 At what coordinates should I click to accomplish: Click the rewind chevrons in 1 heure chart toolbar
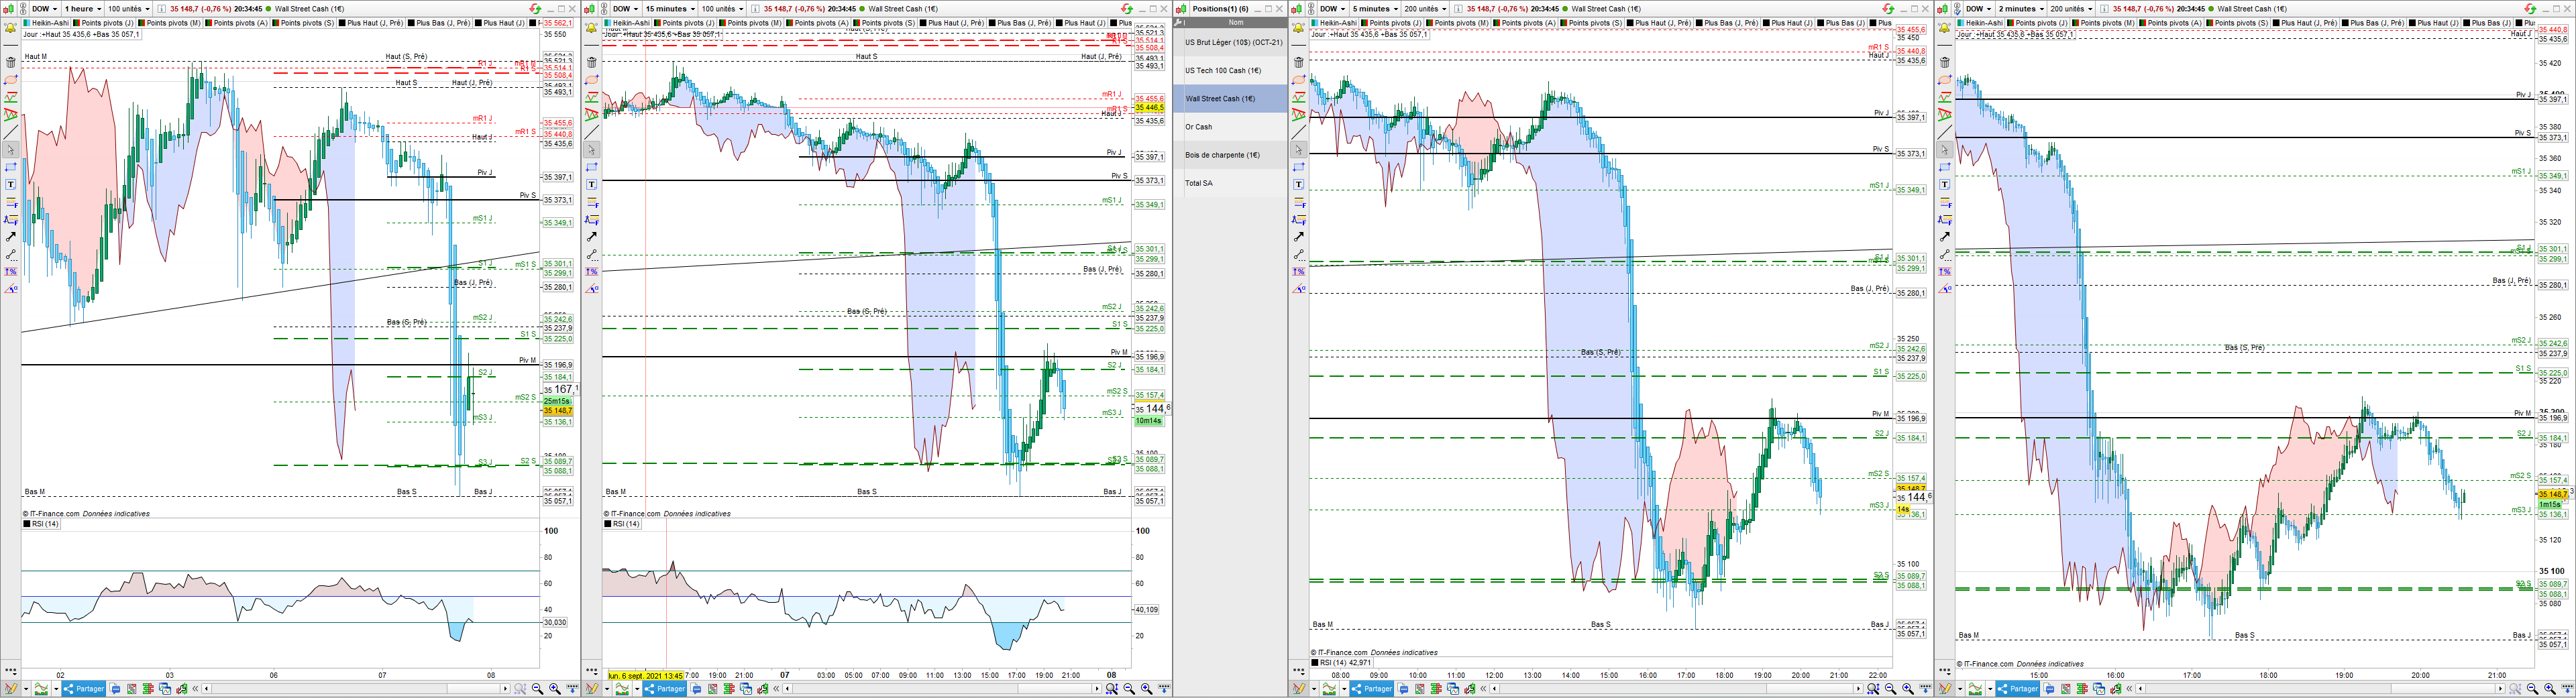click(x=195, y=689)
